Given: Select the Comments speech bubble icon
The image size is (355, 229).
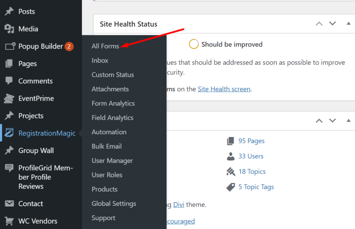Looking at the screenshot, I should click(9, 81).
